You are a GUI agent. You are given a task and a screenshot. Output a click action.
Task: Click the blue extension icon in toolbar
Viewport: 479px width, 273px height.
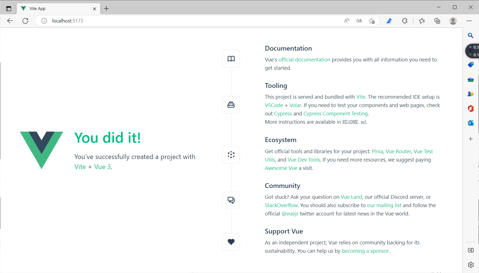(389, 21)
